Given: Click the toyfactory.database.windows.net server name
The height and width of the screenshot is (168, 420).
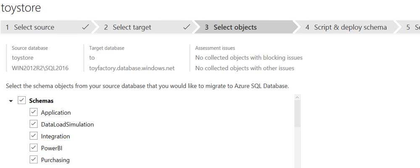Looking at the screenshot, I should 132,68.
